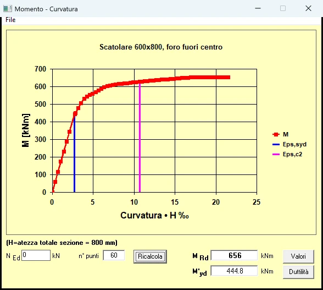Image resolution: width=323 pixels, height=290 pixels.
Task: Click the Ricalcola button
Action: (150, 256)
